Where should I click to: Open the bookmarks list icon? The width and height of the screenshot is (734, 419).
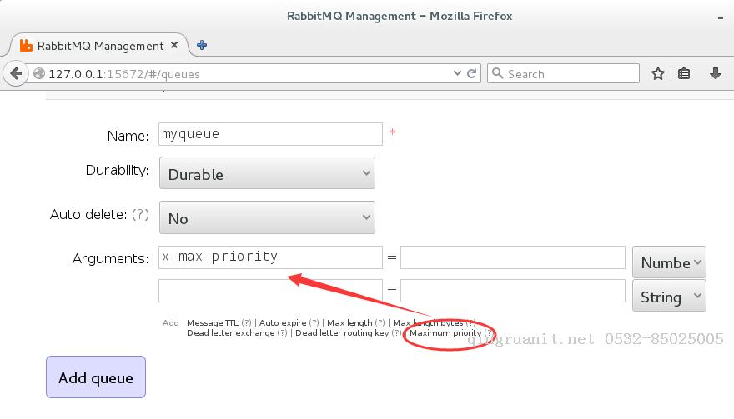(x=684, y=73)
